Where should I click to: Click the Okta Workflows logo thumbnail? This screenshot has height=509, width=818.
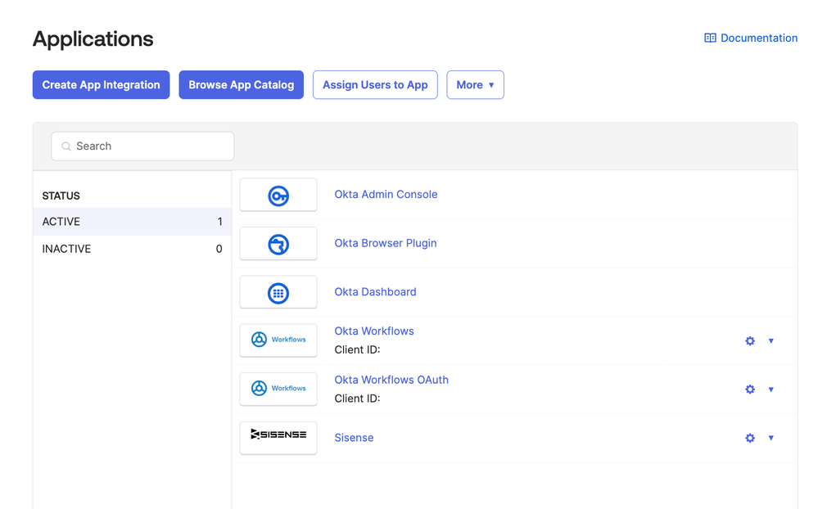pyautogui.click(x=278, y=340)
